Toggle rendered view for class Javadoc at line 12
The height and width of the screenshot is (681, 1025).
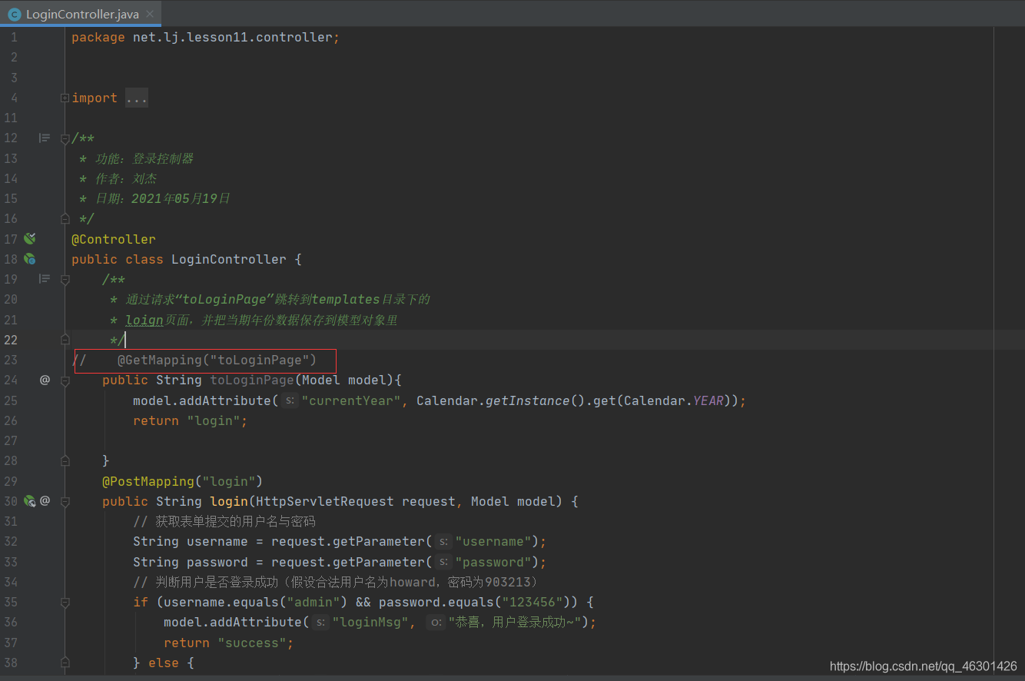coord(45,138)
